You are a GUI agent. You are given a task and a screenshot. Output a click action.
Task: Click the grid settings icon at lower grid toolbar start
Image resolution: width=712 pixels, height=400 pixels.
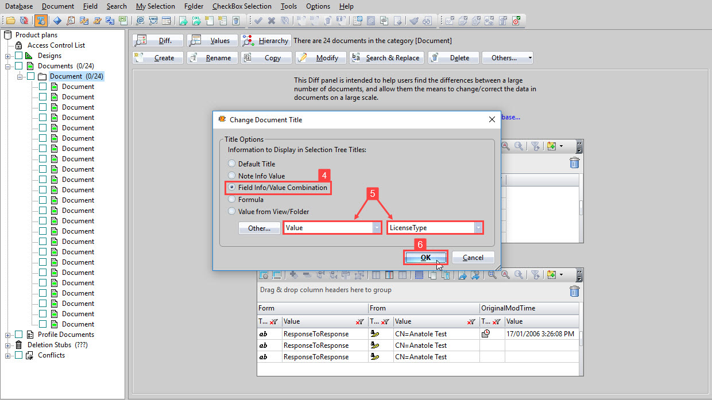(264, 275)
